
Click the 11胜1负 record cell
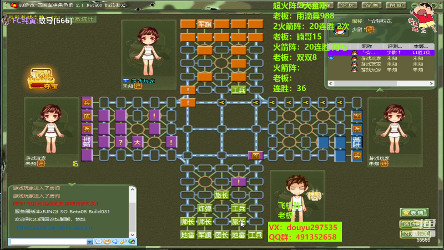[422, 52]
